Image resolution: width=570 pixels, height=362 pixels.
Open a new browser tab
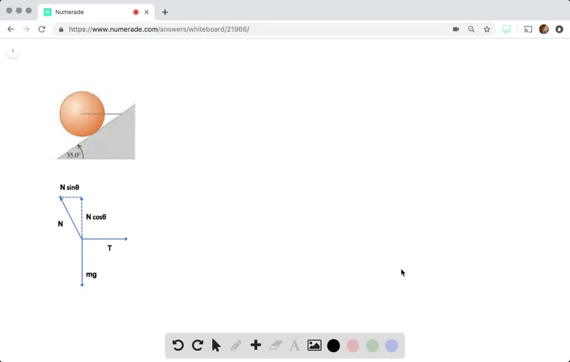click(165, 12)
